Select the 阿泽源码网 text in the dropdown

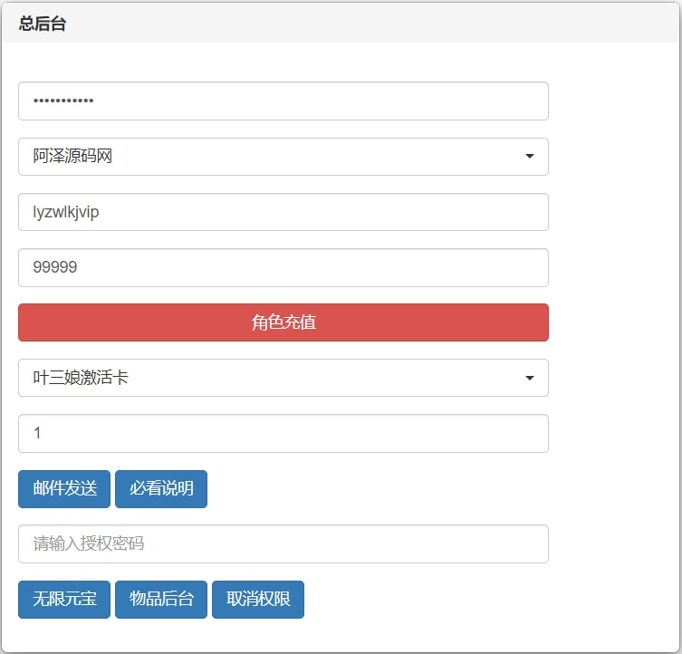(x=72, y=157)
